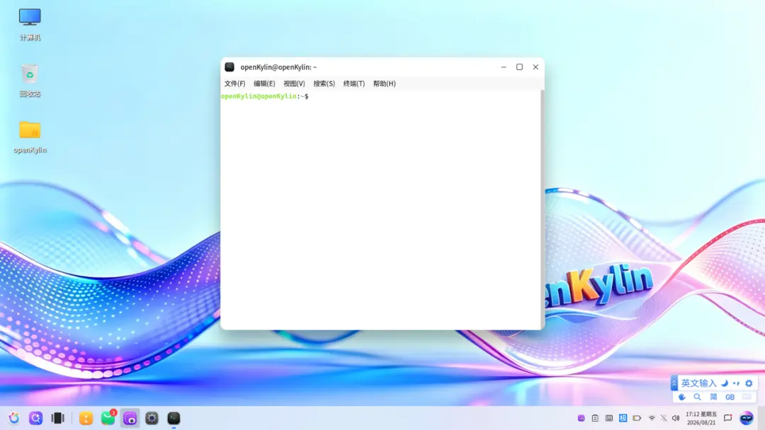Open the start menu launcher icon
This screenshot has height=430, width=765.
tap(13, 418)
